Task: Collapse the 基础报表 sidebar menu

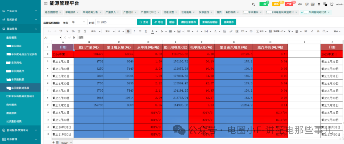Action: tap(20, 29)
